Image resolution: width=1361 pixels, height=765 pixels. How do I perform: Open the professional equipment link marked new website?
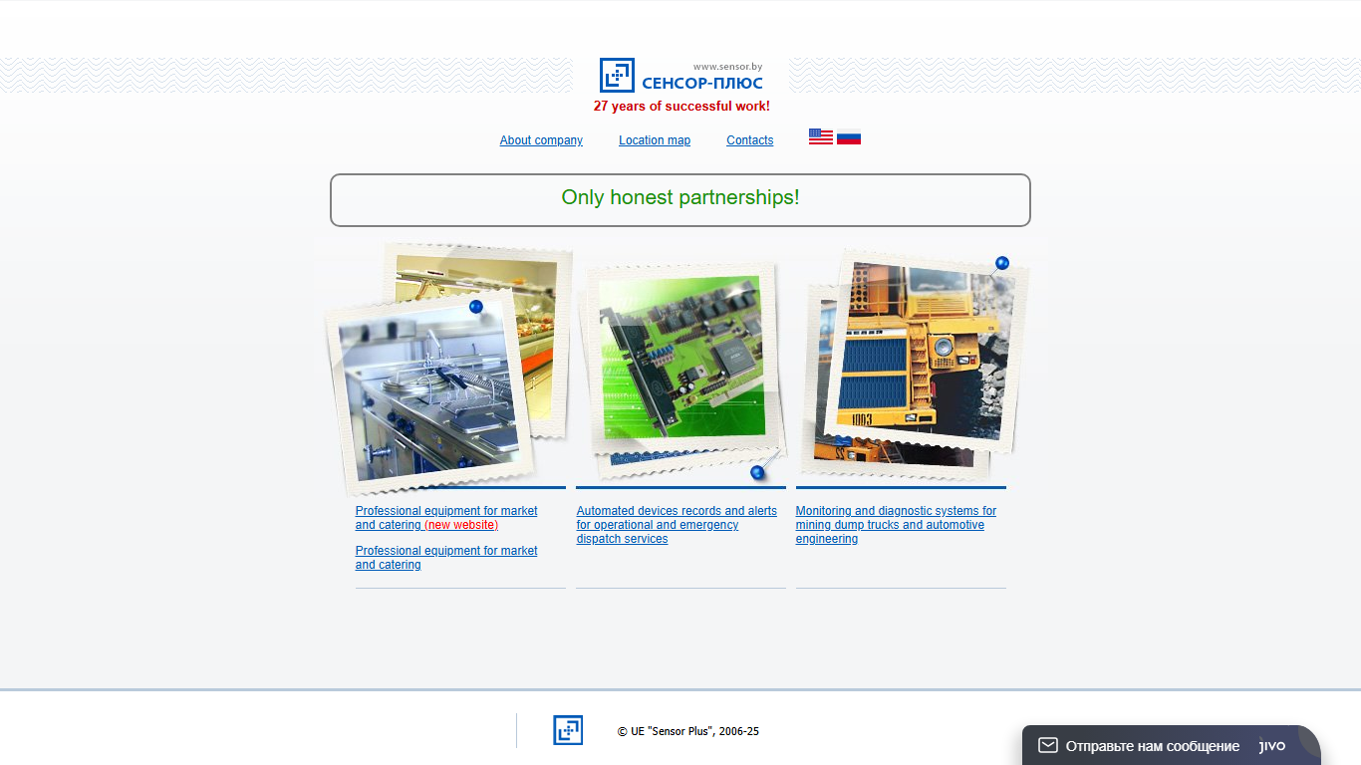(446, 518)
